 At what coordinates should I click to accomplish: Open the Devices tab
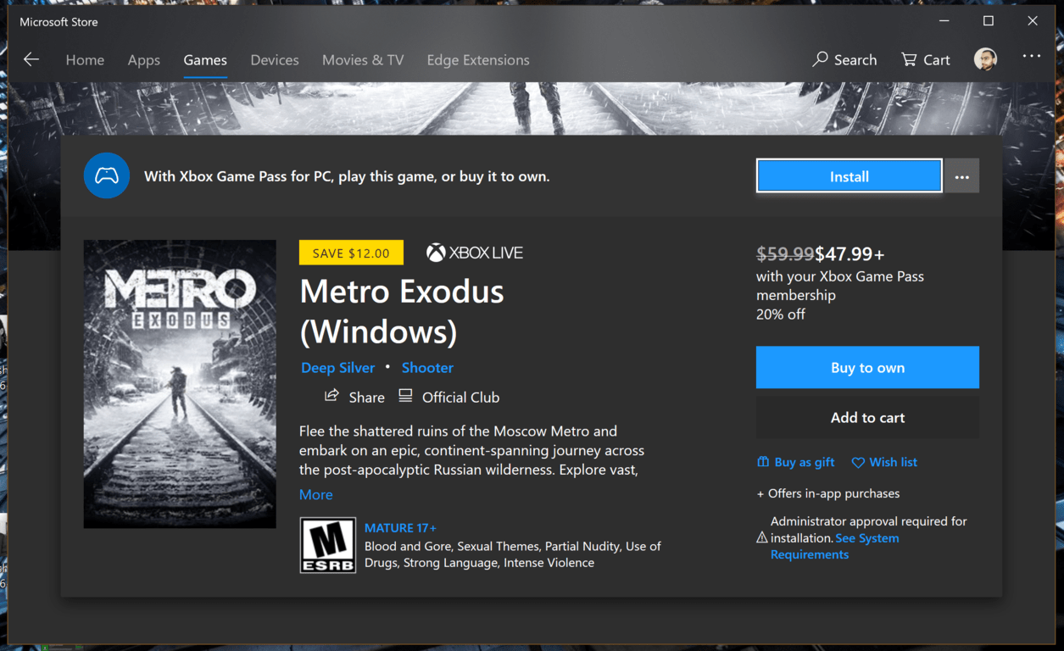pos(275,60)
